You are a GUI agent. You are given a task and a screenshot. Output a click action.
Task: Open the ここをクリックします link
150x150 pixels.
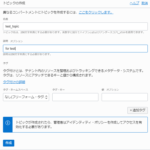(96, 12)
